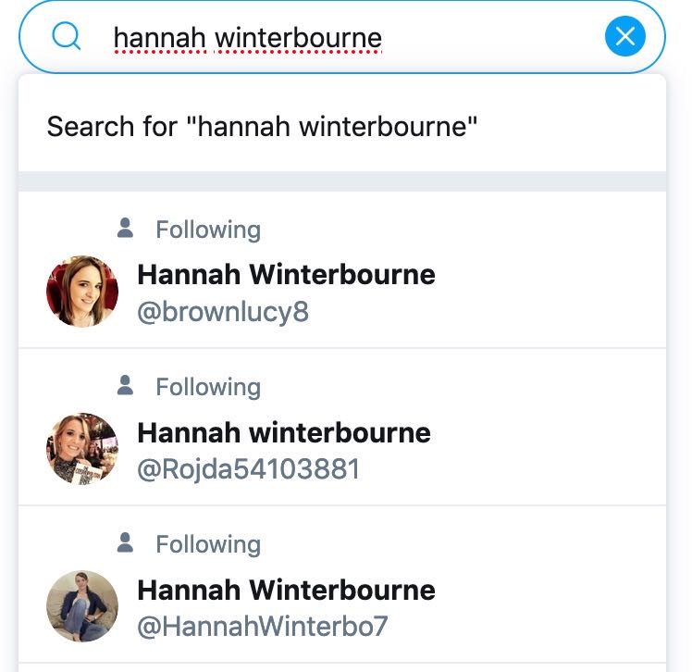The width and height of the screenshot is (692, 672).
Task: Click the @brownlucy8 handle
Action: (223, 312)
